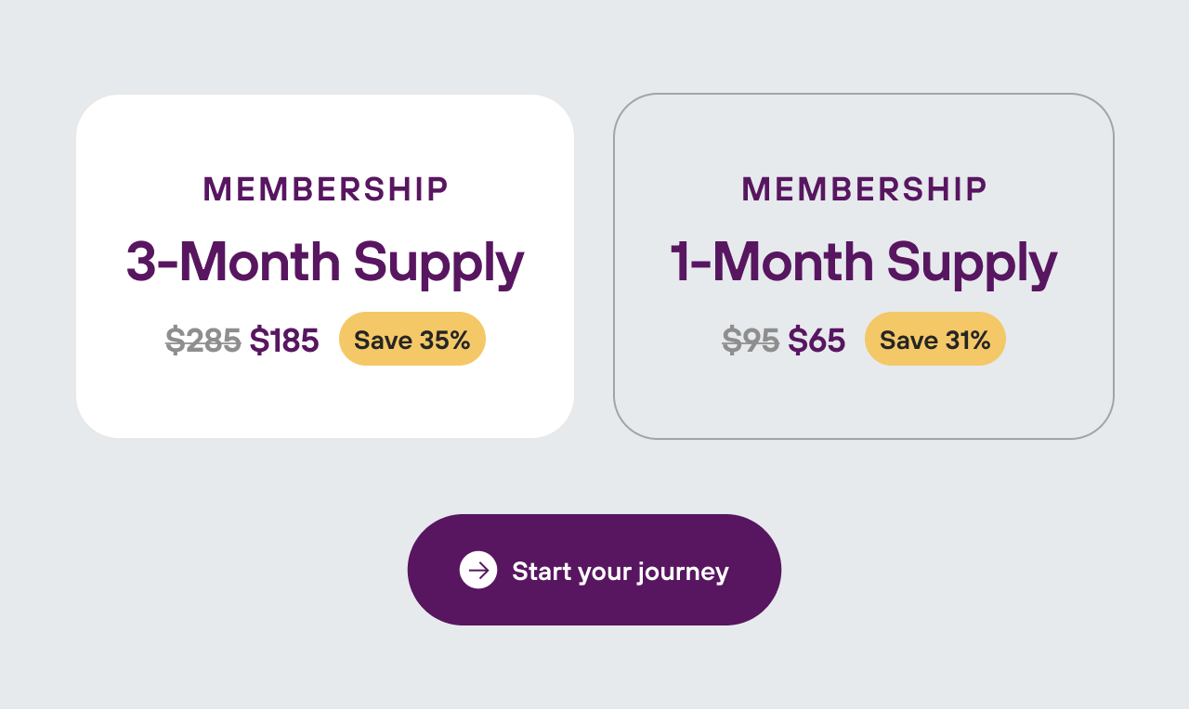Click the crossed-out $285 original price
1189x709 pixels.
[x=203, y=341]
